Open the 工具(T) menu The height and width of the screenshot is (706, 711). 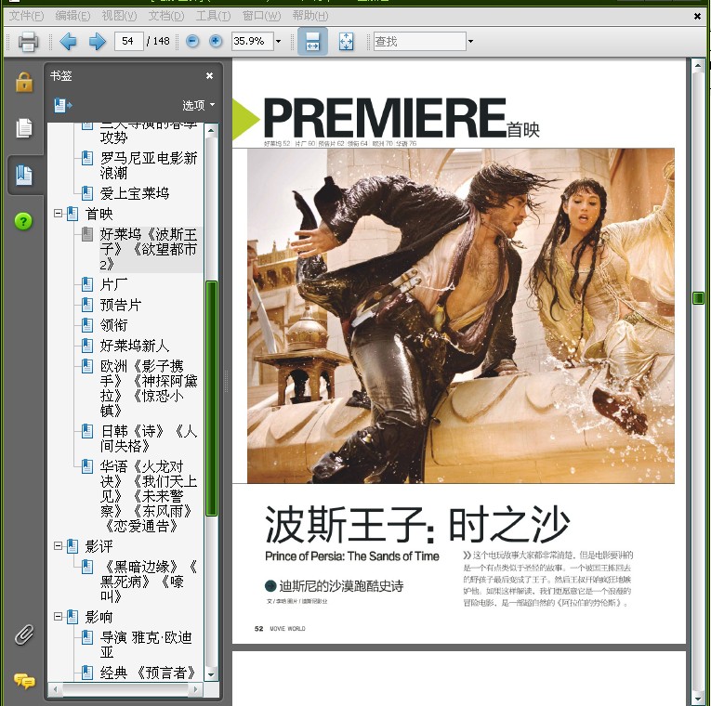[x=213, y=16]
